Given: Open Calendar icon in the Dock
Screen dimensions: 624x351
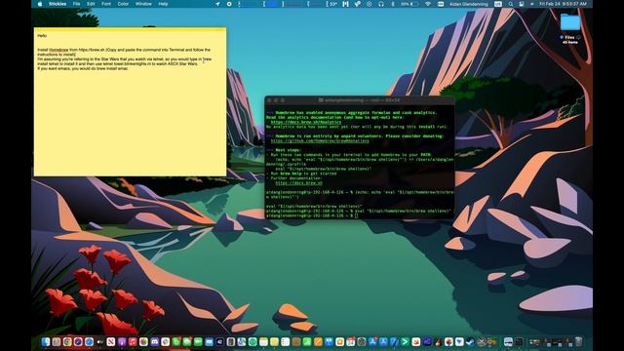Looking at the screenshot, I should [x=351, y=342].
